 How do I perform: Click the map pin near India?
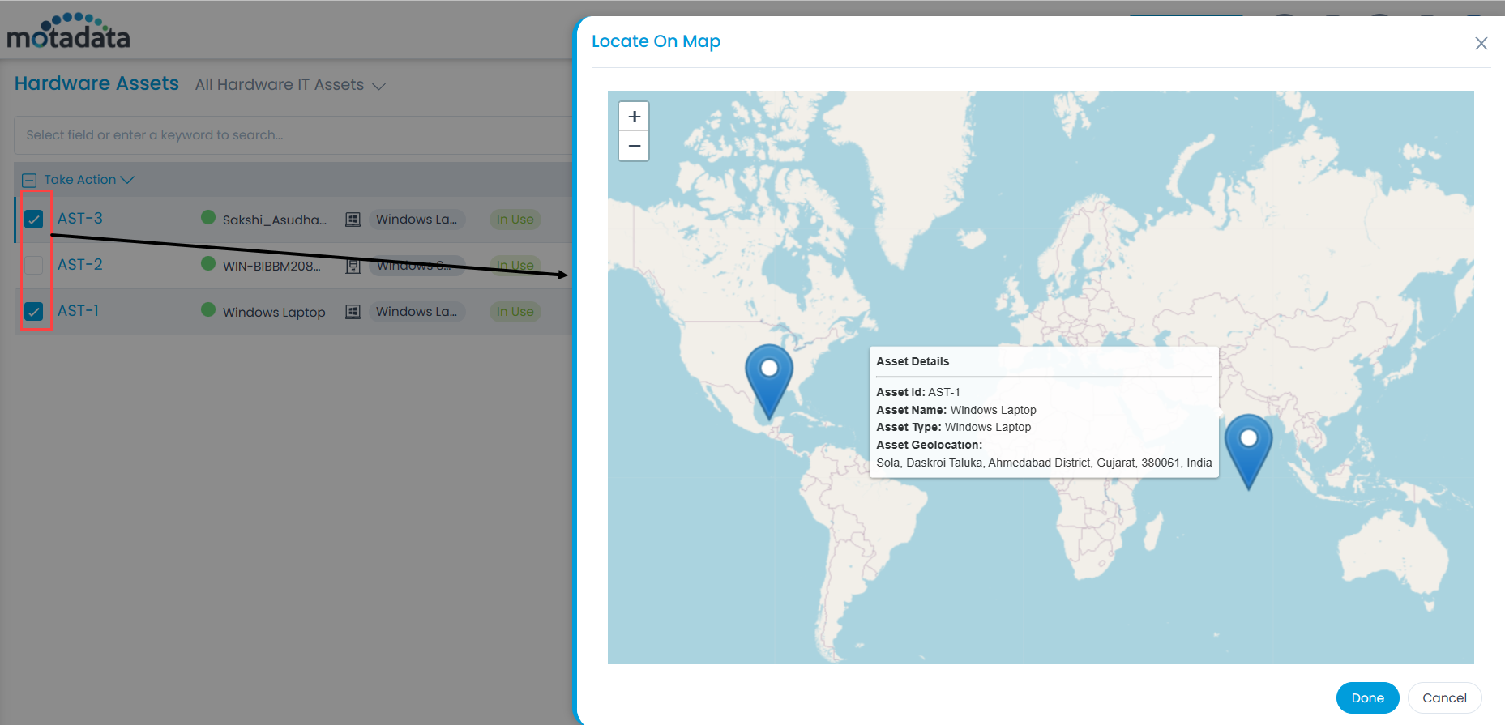point(1248,451)
